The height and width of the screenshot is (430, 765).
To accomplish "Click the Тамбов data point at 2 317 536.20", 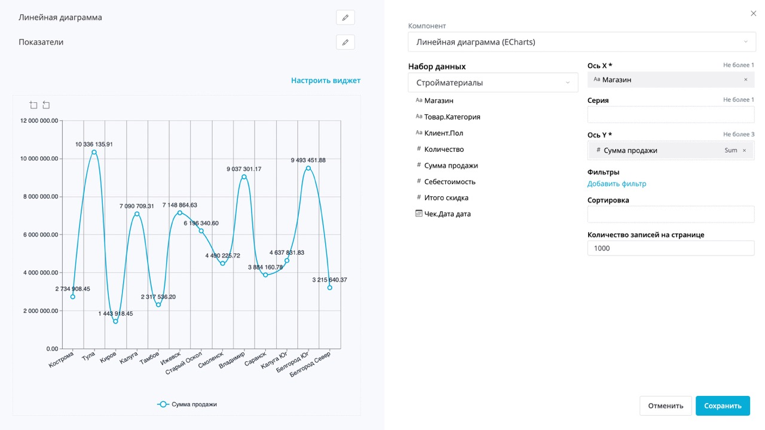I will coord(158,304).
